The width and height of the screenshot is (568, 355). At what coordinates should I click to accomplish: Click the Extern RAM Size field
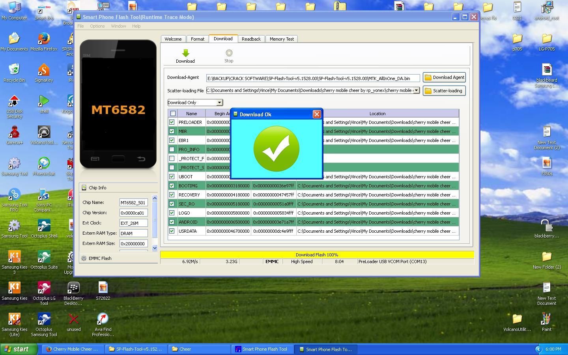pos(134,243)
